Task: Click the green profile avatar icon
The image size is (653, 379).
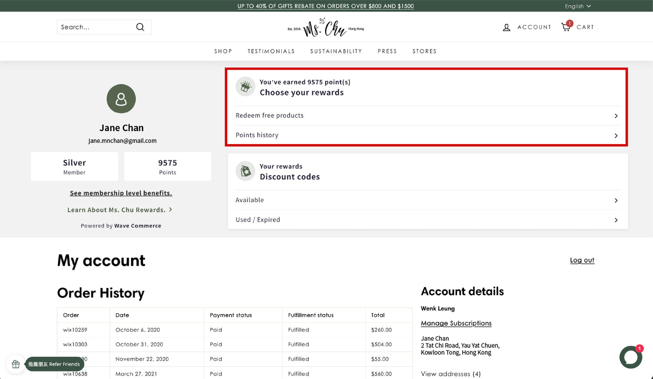Action: pos(121,98)
